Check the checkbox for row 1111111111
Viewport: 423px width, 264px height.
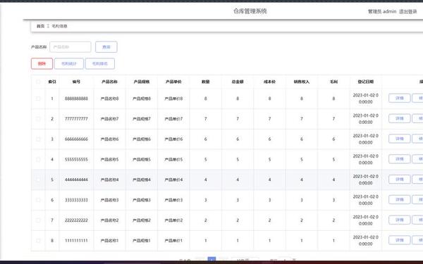[x=38, y=241]
